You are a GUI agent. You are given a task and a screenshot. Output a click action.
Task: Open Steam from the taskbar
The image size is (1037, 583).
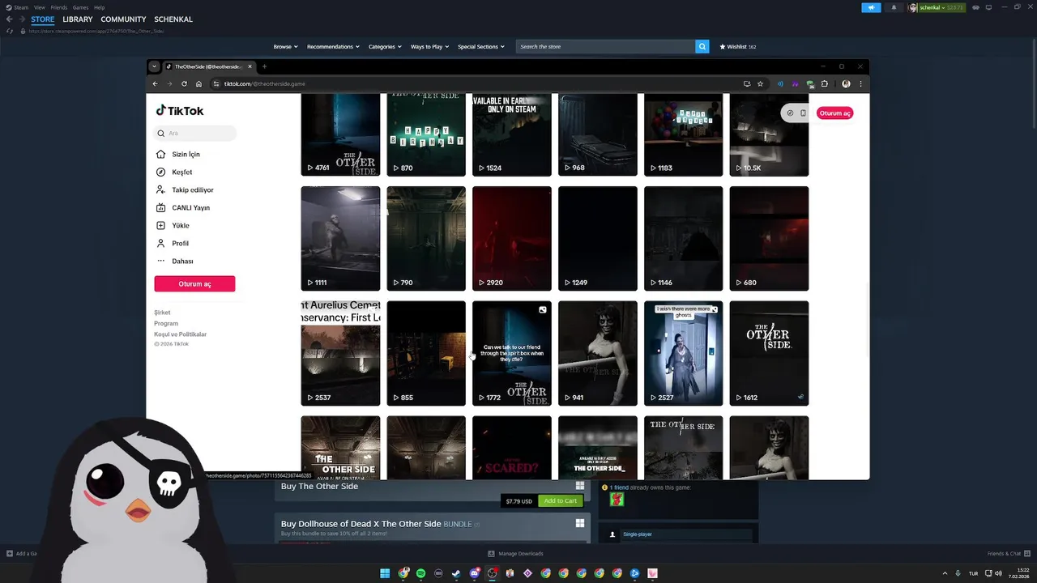click(456, 573)
